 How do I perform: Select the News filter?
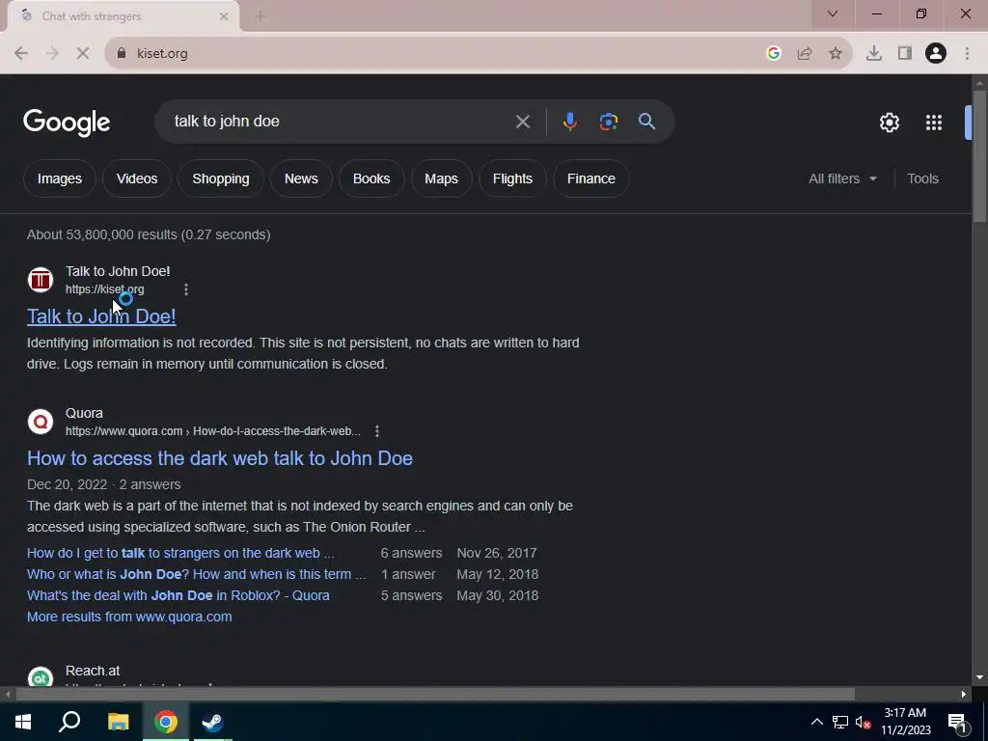pyautogui.click(x=301, y=178)
